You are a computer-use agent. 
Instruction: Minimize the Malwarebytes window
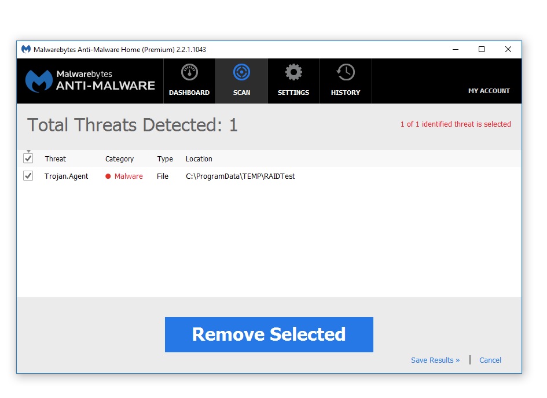(x=456, y=50)
